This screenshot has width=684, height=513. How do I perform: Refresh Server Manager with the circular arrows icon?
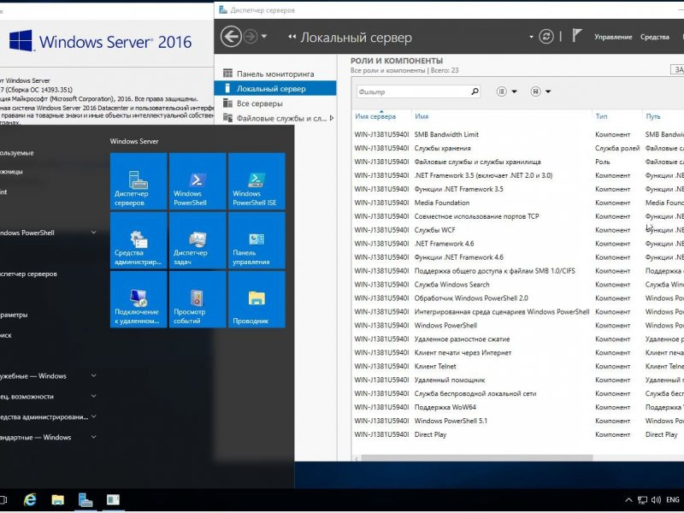click(x=546, y=37)
